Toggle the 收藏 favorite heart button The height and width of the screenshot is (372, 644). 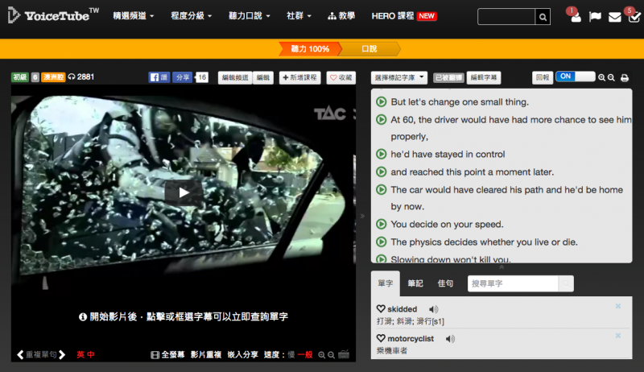[341, 78]
